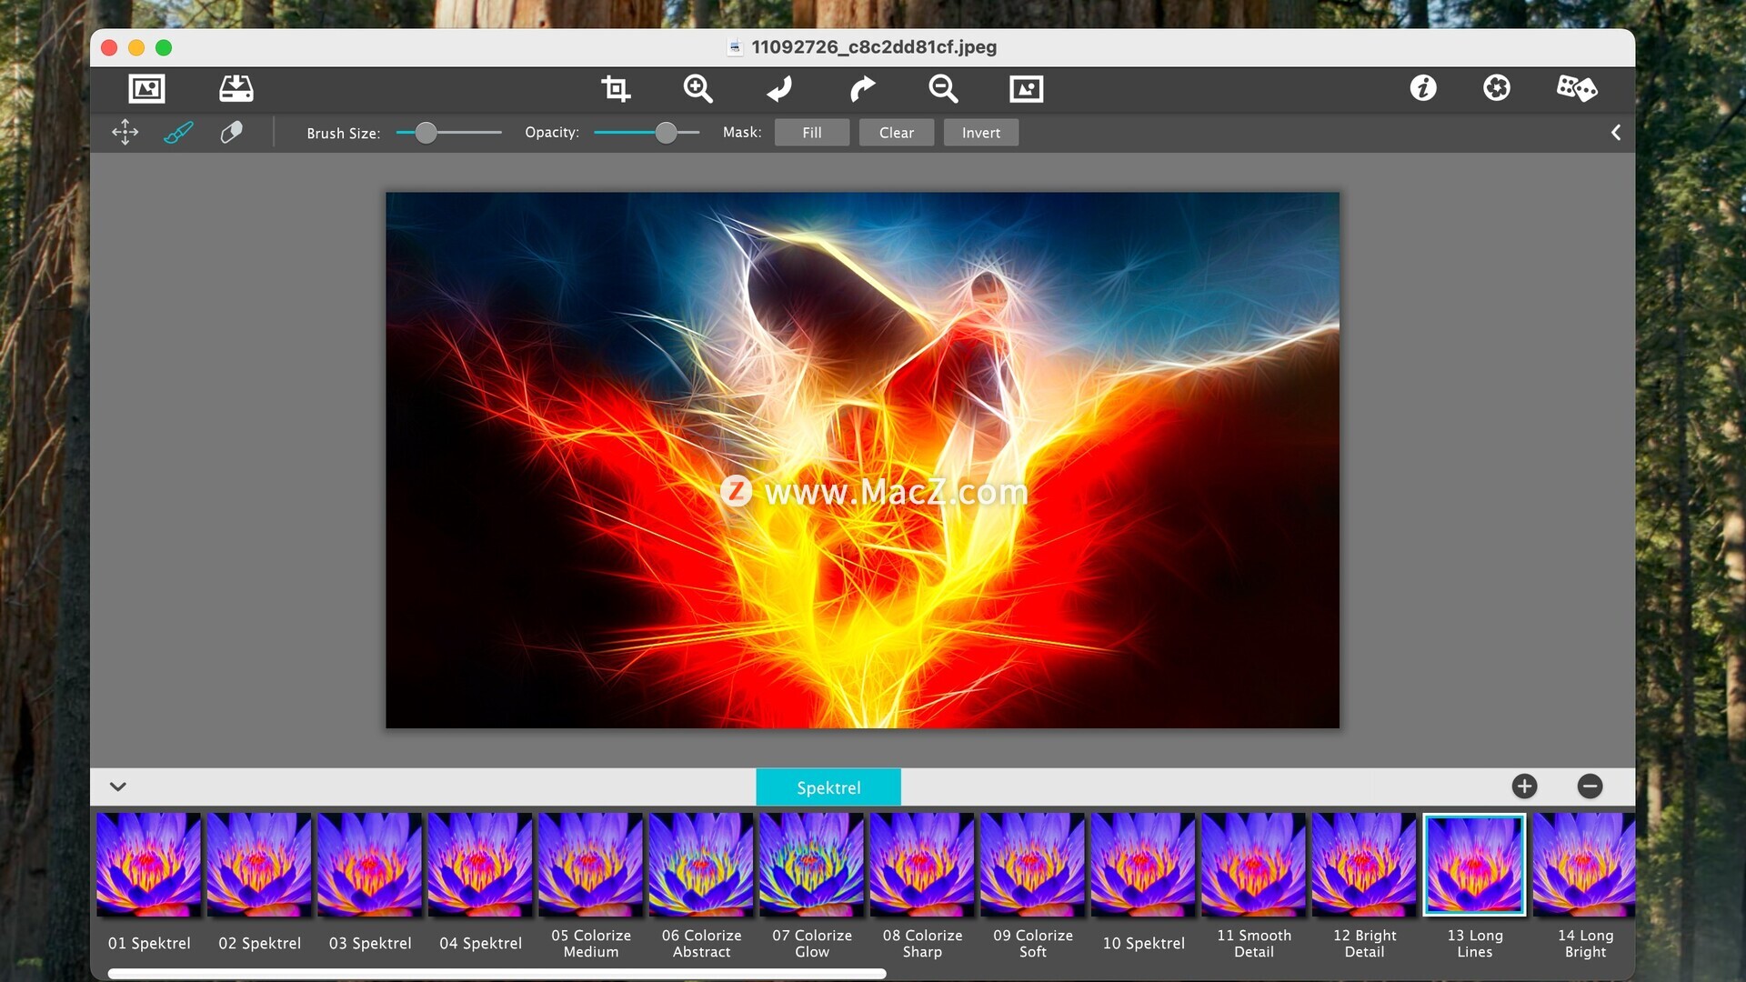The width and height of the screenshot is (1746, 982).
Task: Open settings gear icon
Action: point(1496,87)
